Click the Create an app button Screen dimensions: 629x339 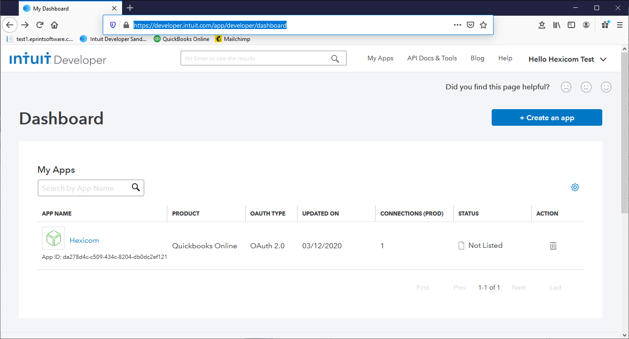[547, 117]
